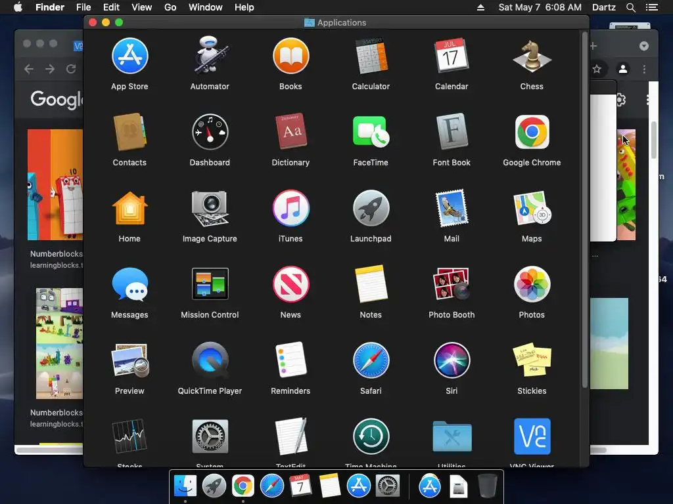
Task: Open the Go menu
Action: [170, 7]
